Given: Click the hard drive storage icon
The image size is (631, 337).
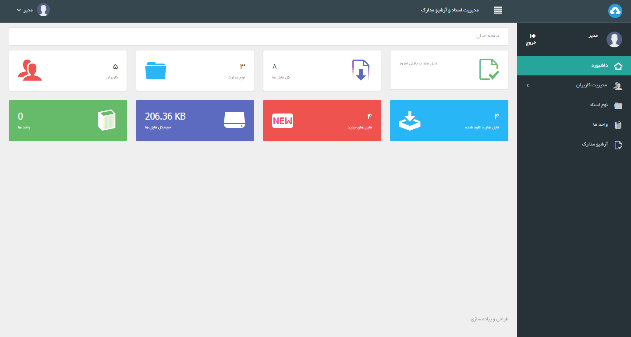Looking at the screenshot, I should (234, 121).
